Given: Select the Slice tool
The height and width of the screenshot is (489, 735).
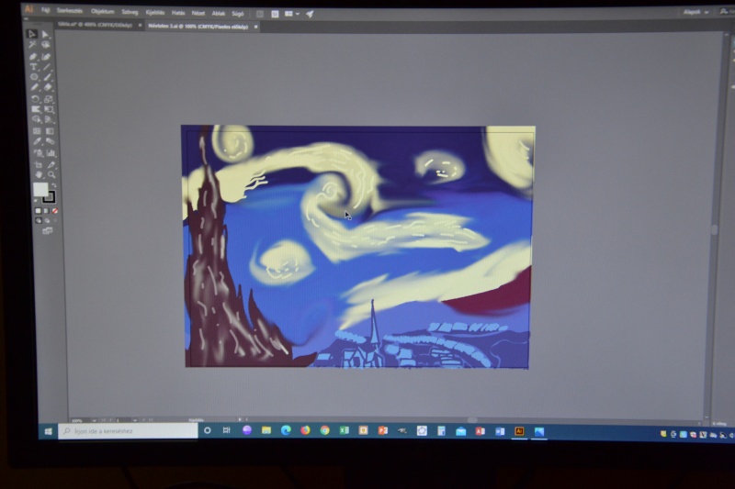Looking at the screenshot, I should [51, 165].
